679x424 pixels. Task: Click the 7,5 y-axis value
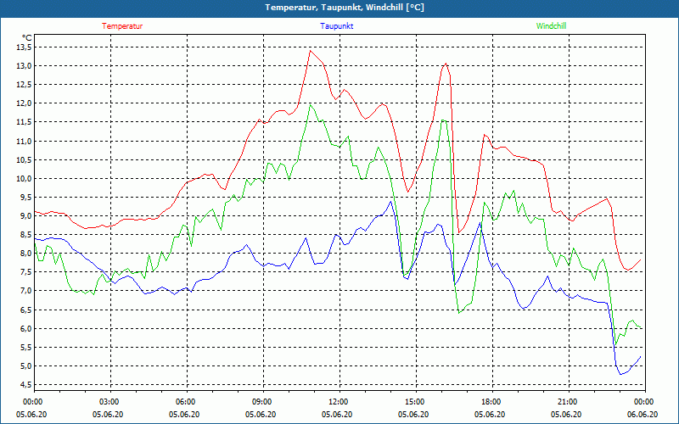(x=26, y=272)
